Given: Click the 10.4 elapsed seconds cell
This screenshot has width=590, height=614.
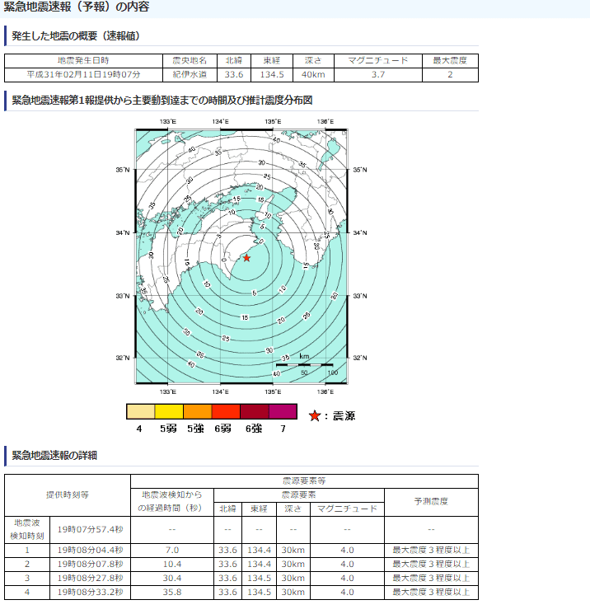Looking at the screenshot, I should 172,565.
